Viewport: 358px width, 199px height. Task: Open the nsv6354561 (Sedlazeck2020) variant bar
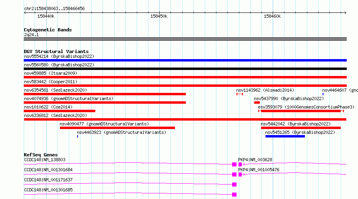tap(105, 94)
